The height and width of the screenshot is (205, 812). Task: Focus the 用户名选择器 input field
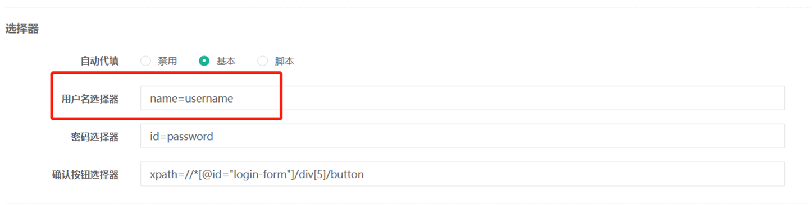click(x=462, y=98)
